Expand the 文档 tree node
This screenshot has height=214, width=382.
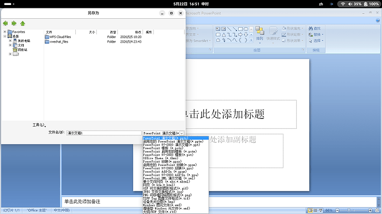[10, 45]
